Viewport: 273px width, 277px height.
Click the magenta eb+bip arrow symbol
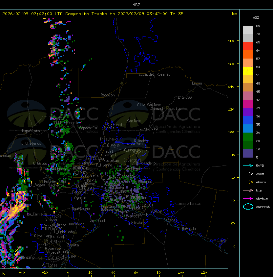click(x=248, y=199)
